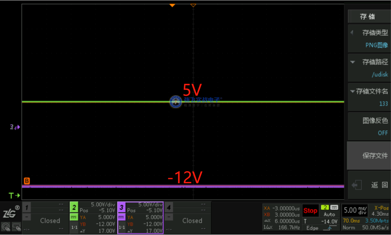Expand the 存储文件名 dropdown arrow

353,91
